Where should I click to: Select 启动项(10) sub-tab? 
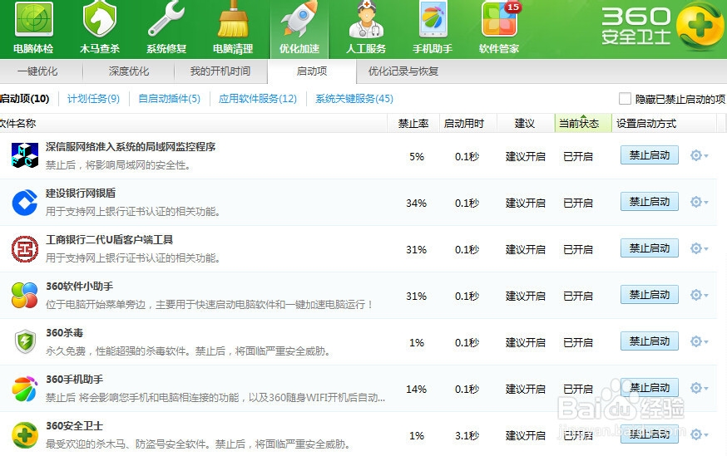pyautogui.click(x=25, y=99)
